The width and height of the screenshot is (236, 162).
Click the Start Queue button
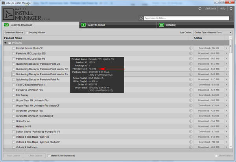coord(13,156)
